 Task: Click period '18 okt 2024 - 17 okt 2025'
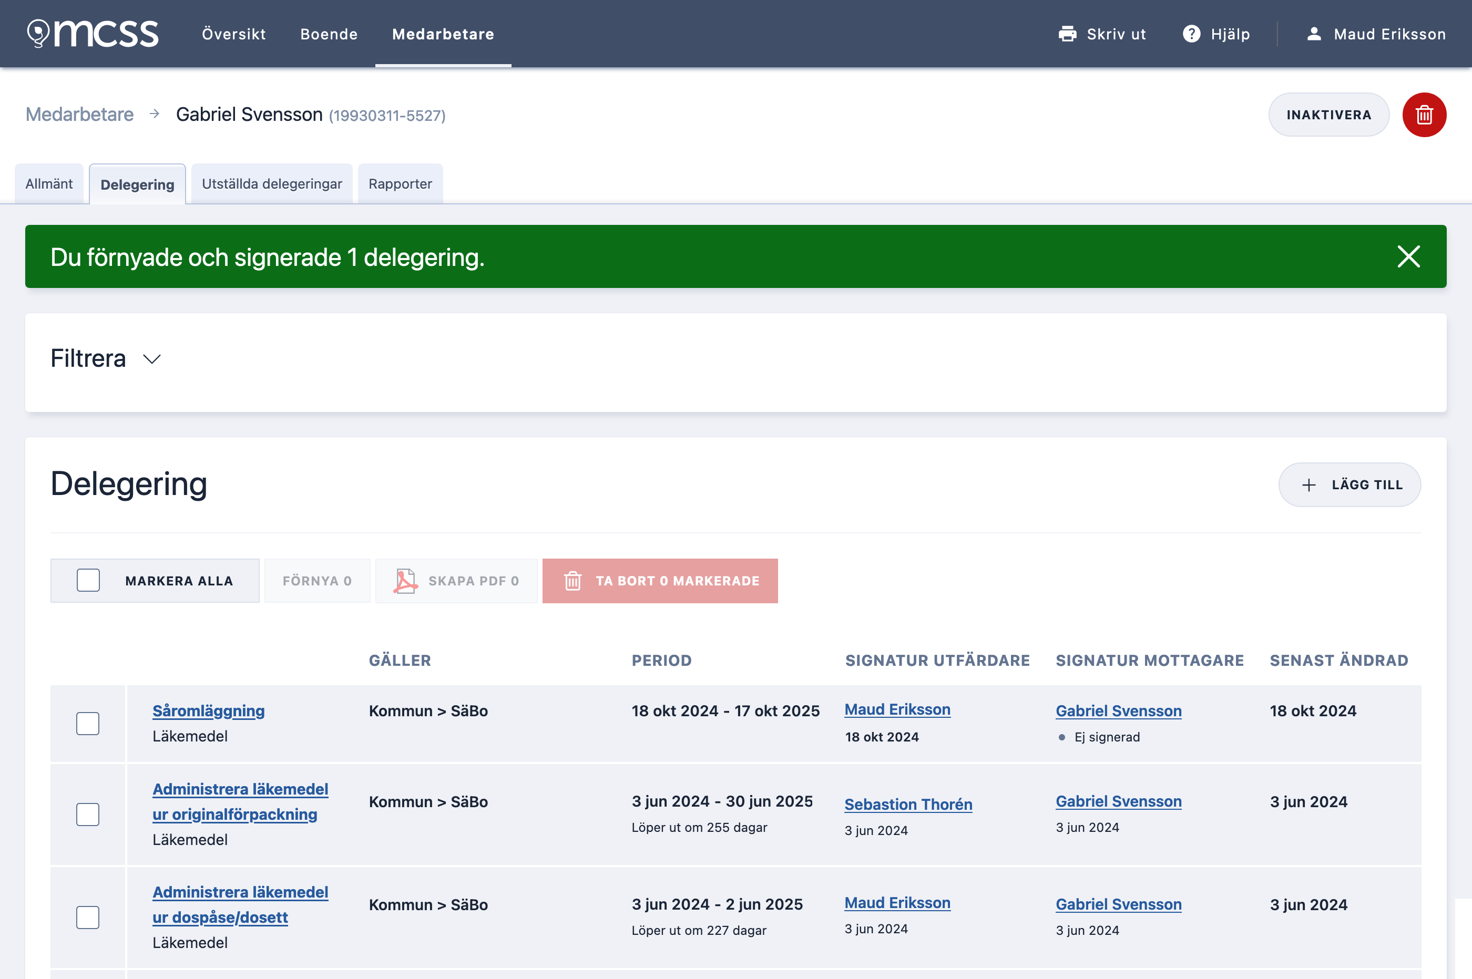click(725, 711)
